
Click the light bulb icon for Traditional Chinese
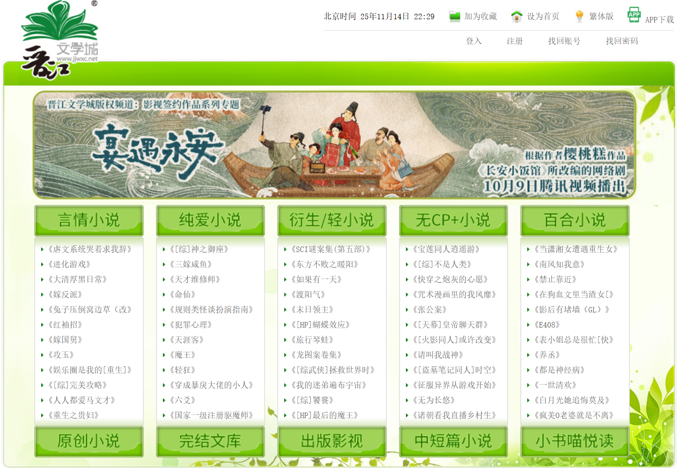point(579,16)
